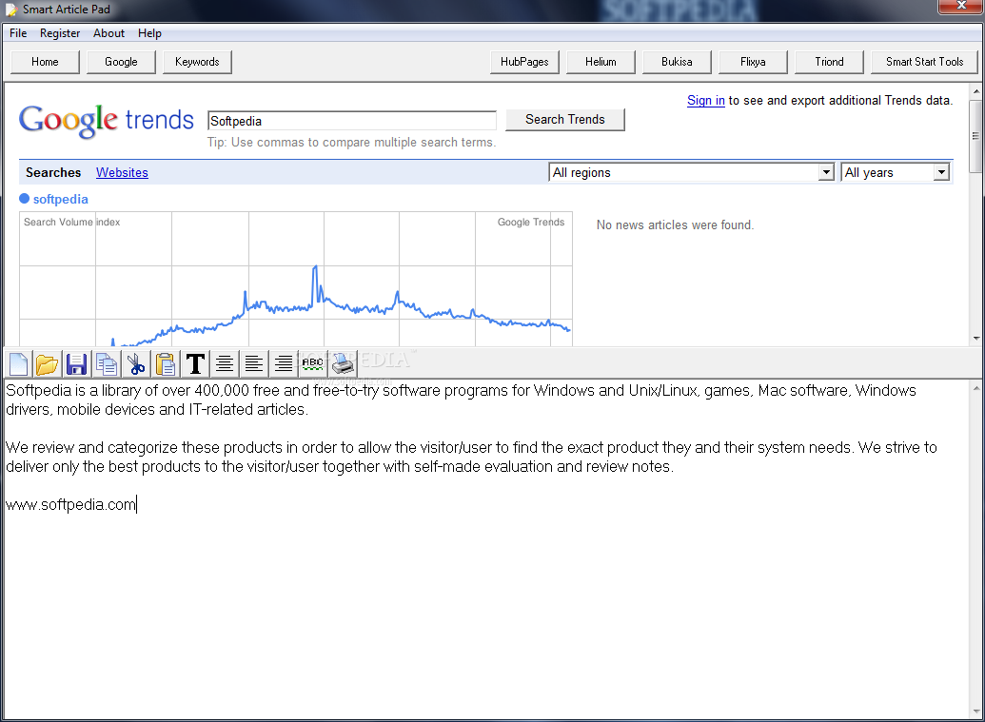The width and height of the screenshot is (985, 722).
Task: Open Helium from the toolbar
Action: [601, 62]
